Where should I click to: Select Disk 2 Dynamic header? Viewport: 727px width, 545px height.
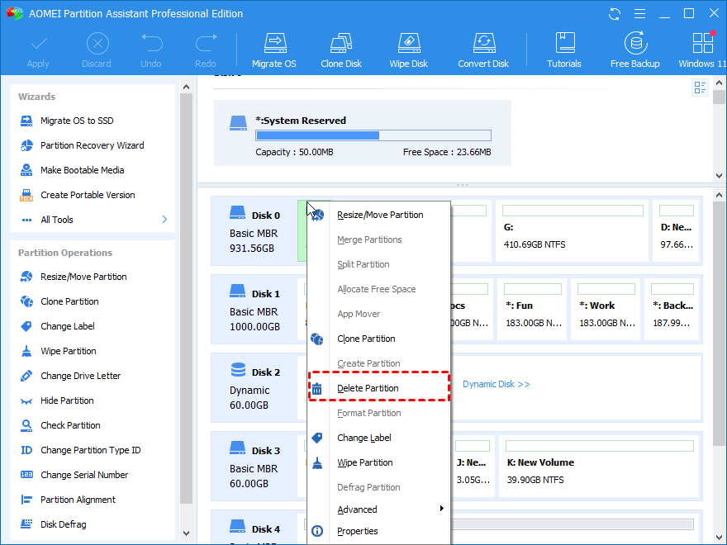[254, 388]
